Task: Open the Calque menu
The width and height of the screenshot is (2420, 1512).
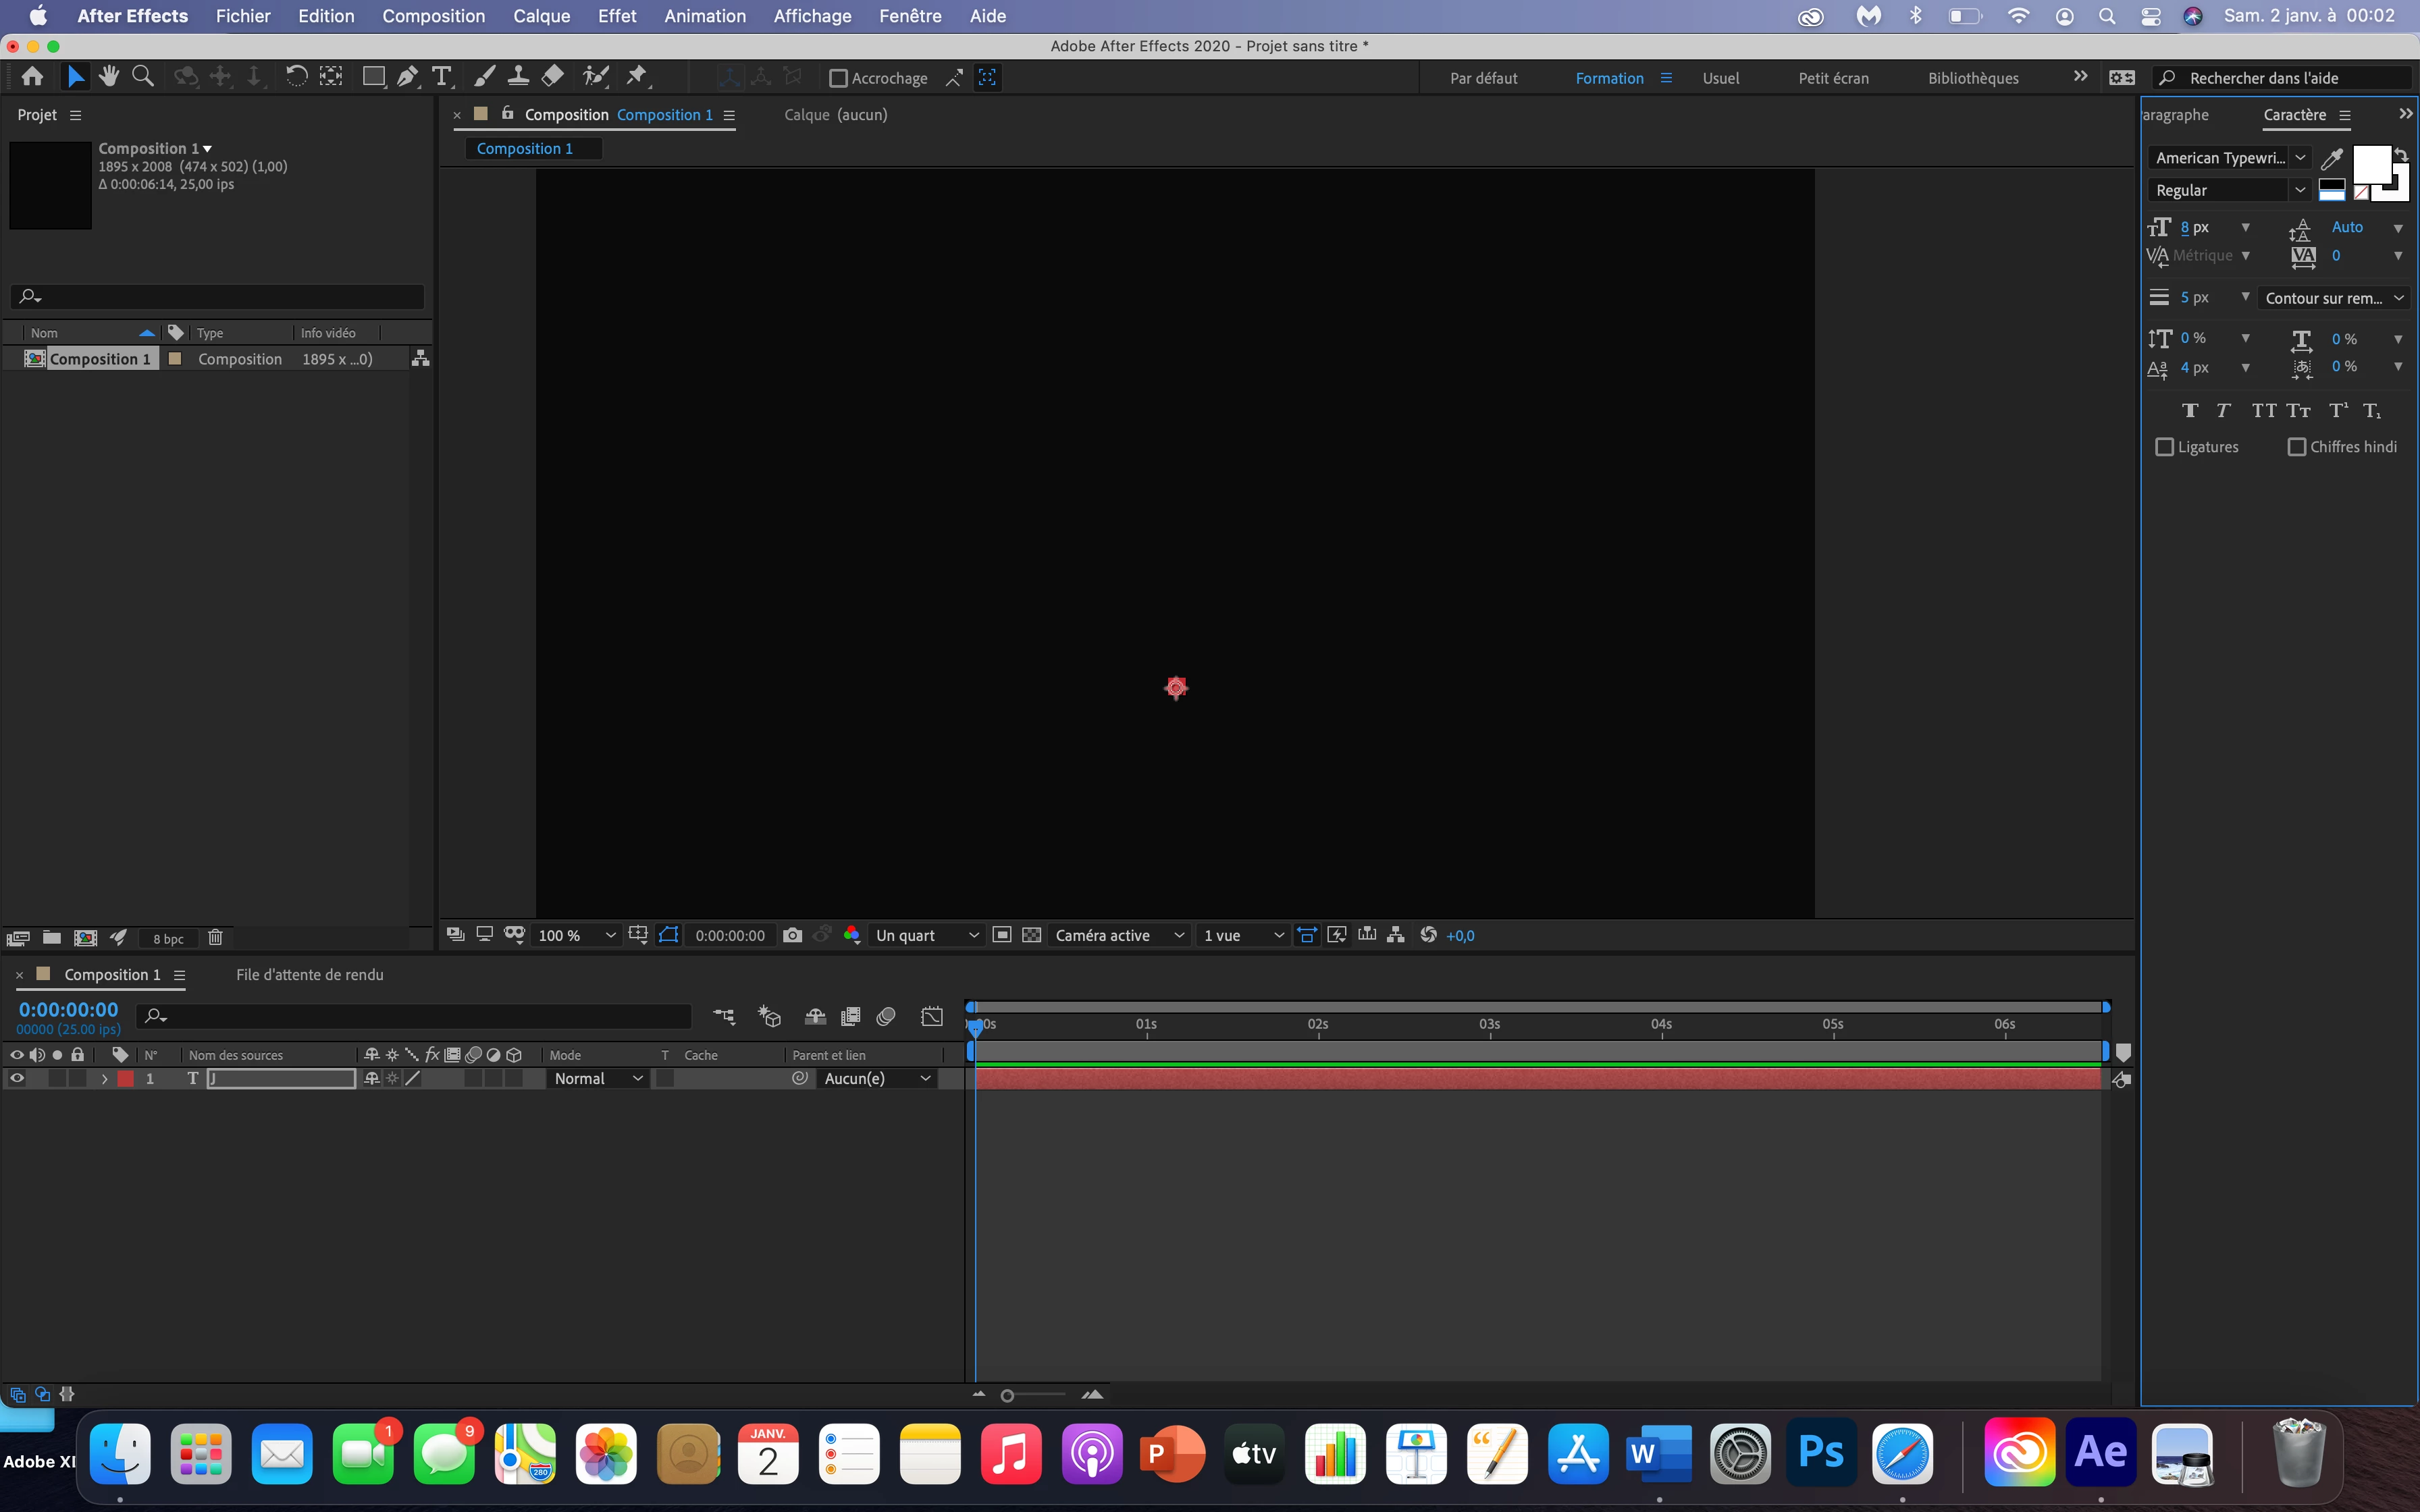Action: (541, 16)
